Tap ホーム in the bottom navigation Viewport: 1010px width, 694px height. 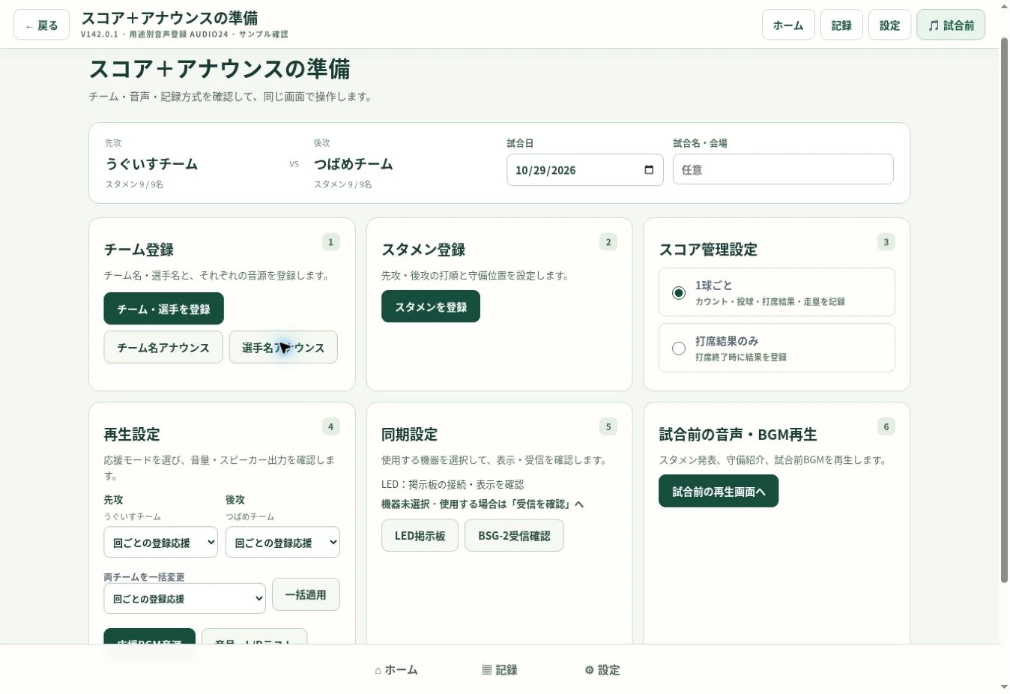396,670
